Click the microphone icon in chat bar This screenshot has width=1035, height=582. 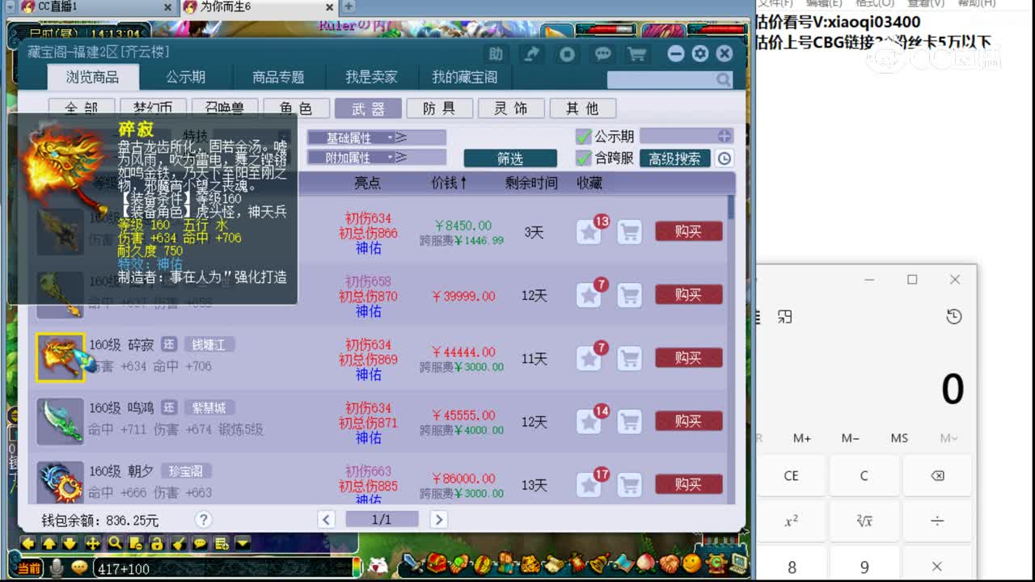coord(57,567)
